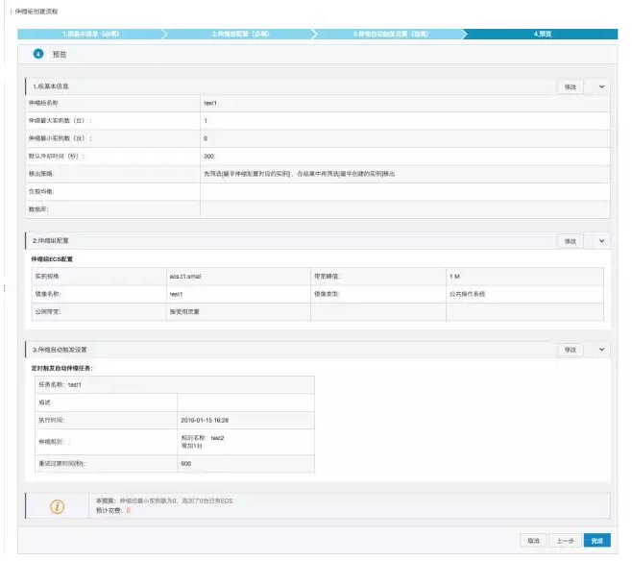Click the default cooldown value 300
The width and height of the screenshot is (632, 561).
208,156
